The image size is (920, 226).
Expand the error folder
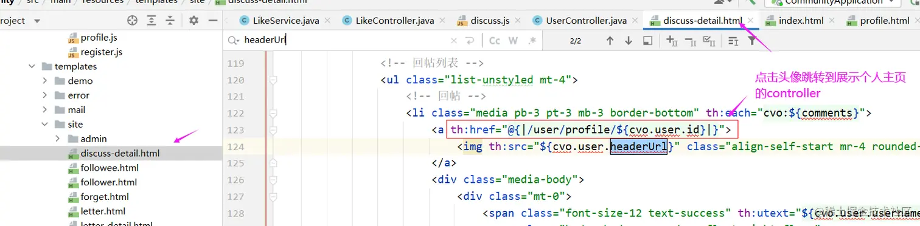tap(45, 95)
